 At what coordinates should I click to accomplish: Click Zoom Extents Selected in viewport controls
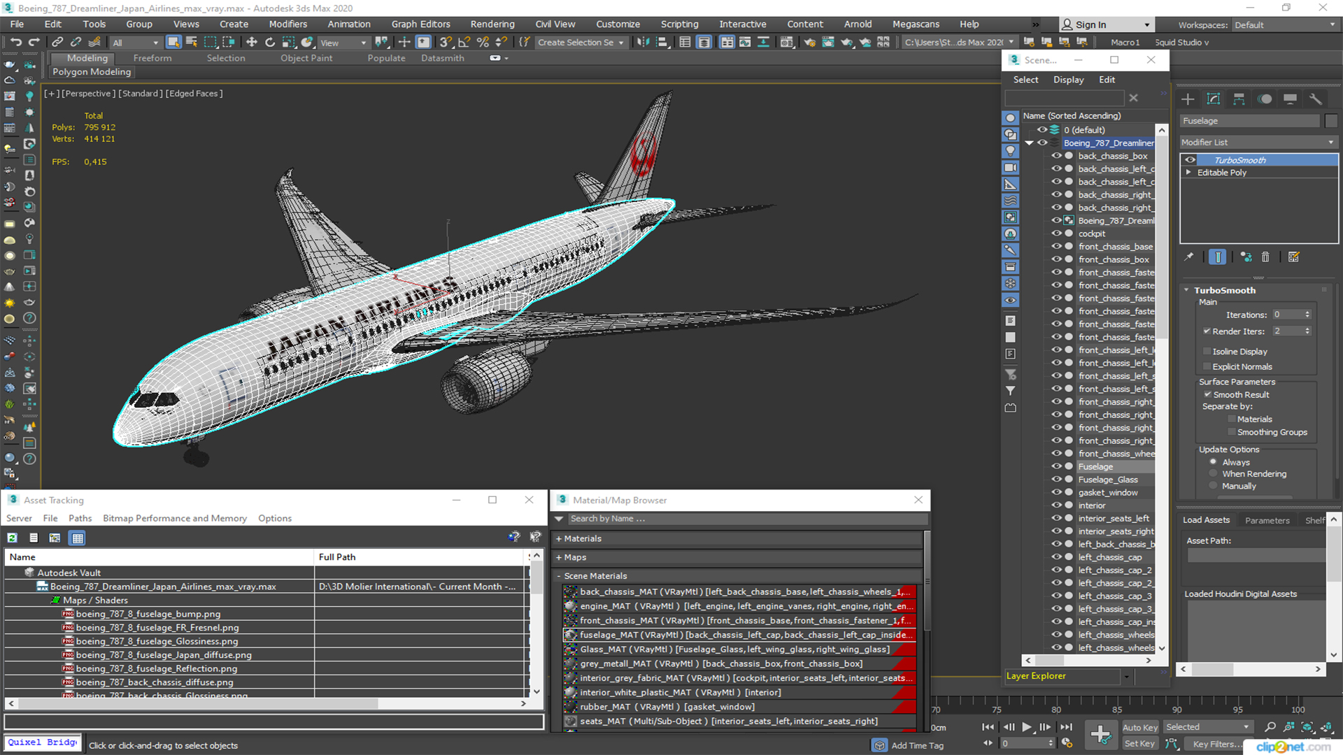coord(1307,728)
